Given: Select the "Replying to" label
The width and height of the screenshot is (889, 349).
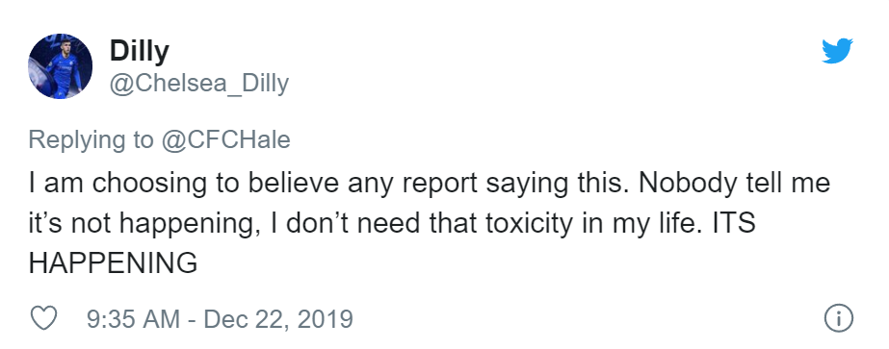Looking at the screenshot, I should point(91,140).
